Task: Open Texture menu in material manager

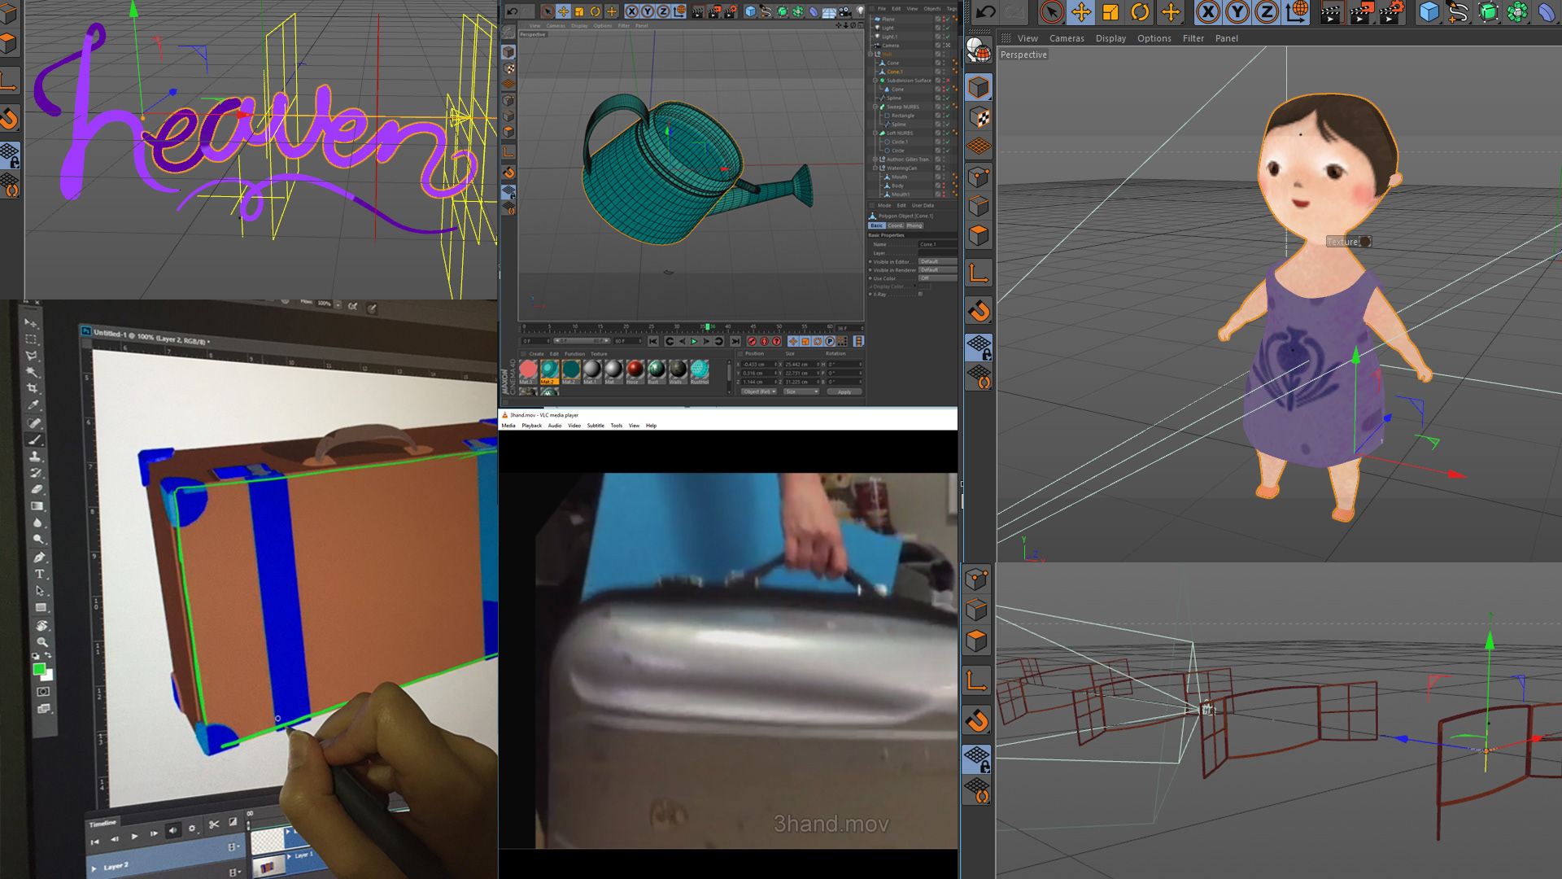Action: (x=599, y=354)
